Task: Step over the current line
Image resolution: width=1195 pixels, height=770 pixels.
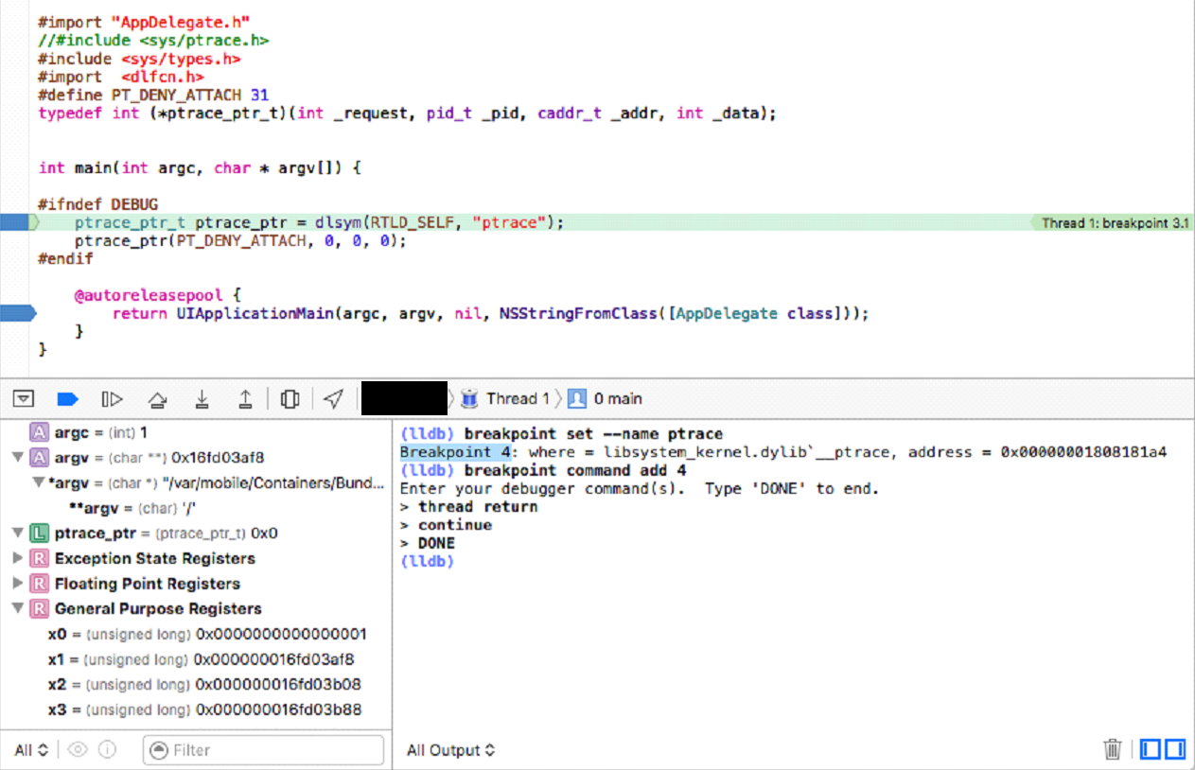Action: tap(158, 399)
